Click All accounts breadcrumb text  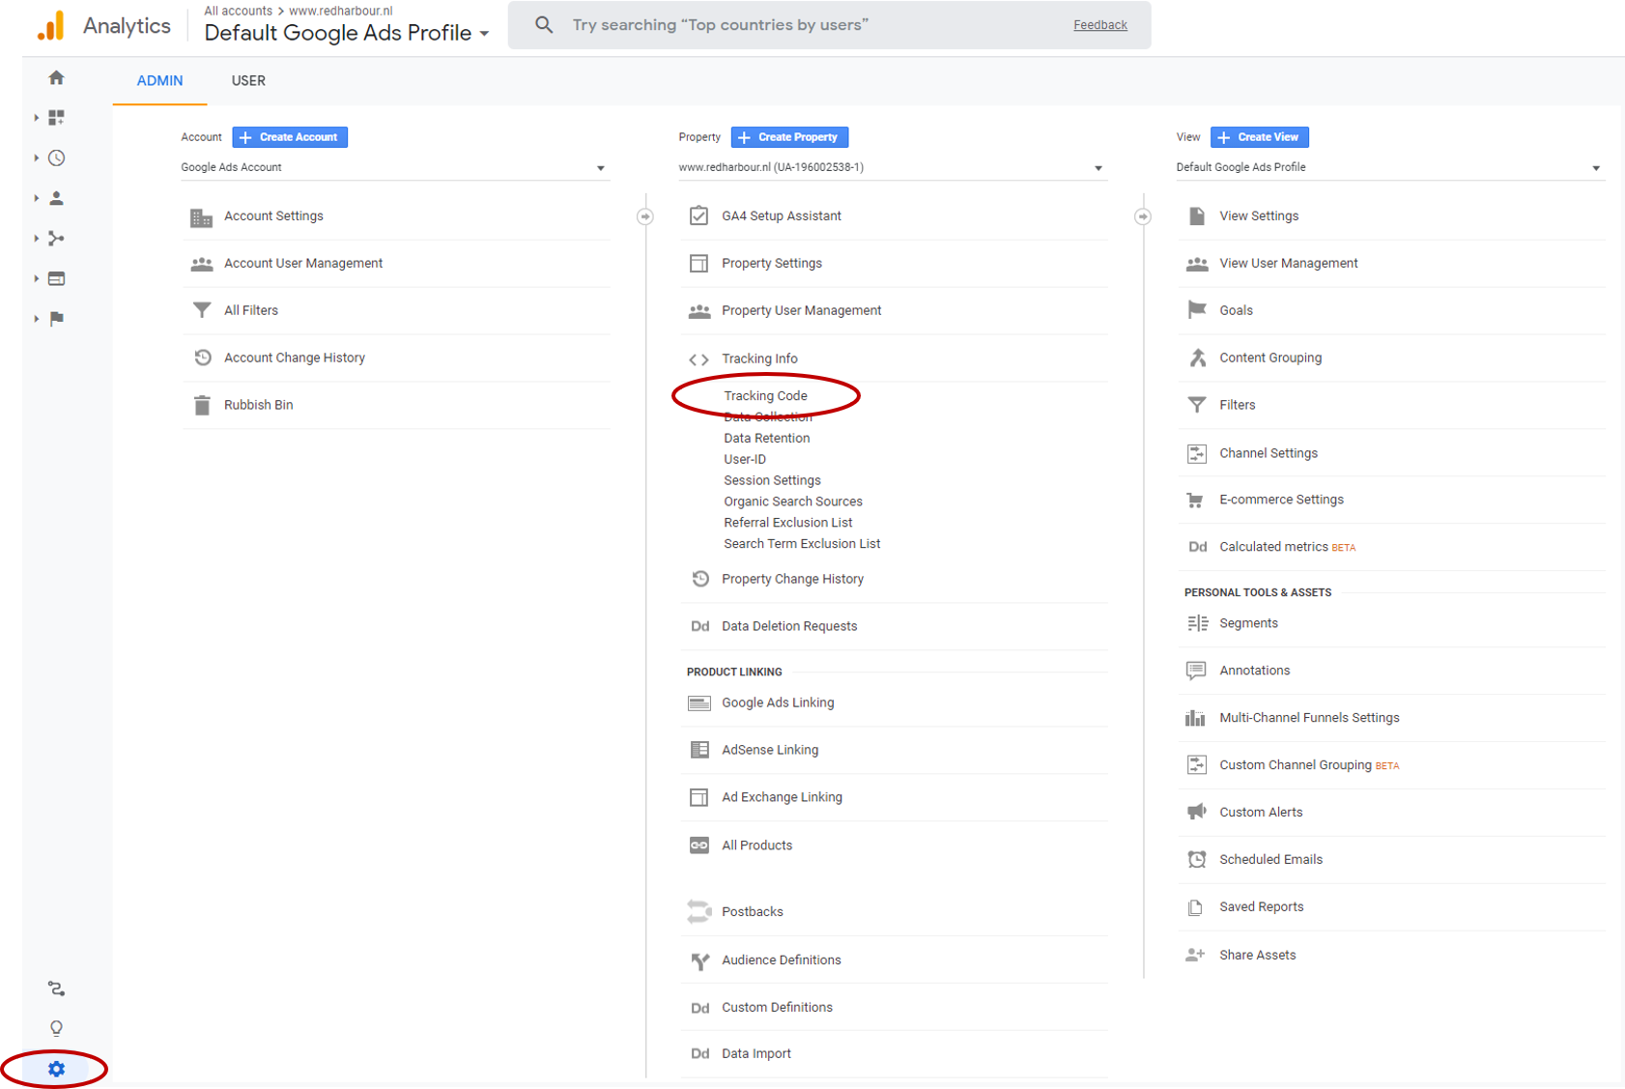point(238,11)
